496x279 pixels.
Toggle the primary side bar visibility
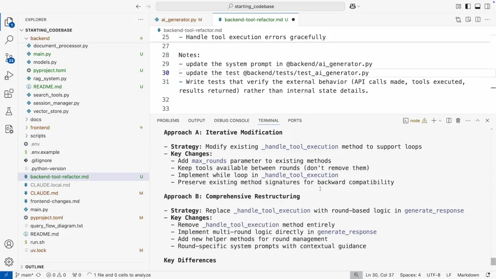point(468,6)
